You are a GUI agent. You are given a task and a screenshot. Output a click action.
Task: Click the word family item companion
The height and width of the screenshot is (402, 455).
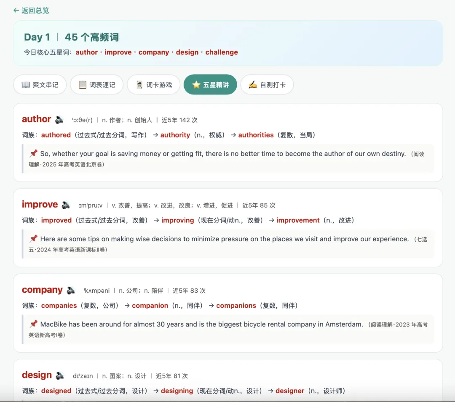(x=150, y=305)
